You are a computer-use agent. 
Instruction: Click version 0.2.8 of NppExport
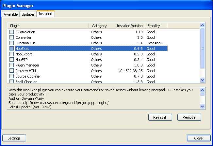pyautogui.click(x=138, y=54)
